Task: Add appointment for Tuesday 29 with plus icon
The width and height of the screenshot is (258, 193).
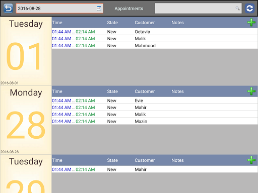Action: coord(251,160)
